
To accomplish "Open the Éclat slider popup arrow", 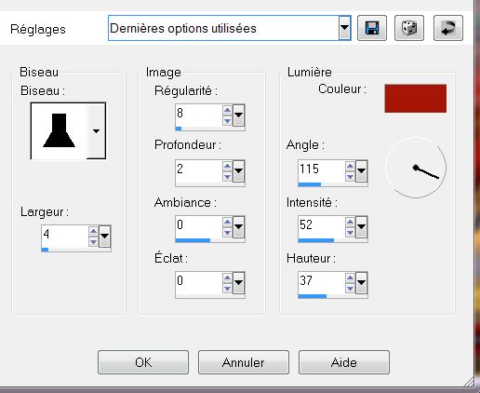I will (238, 283).
